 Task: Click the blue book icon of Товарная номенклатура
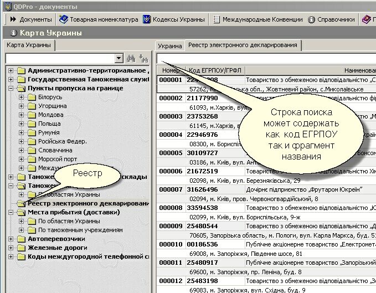pos(64,19)
